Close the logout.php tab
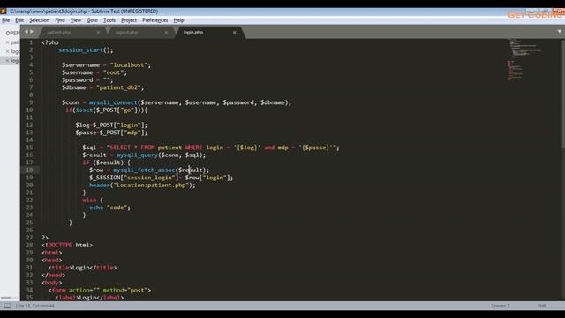This screenshot has height=318, width=565. (166, 33)
